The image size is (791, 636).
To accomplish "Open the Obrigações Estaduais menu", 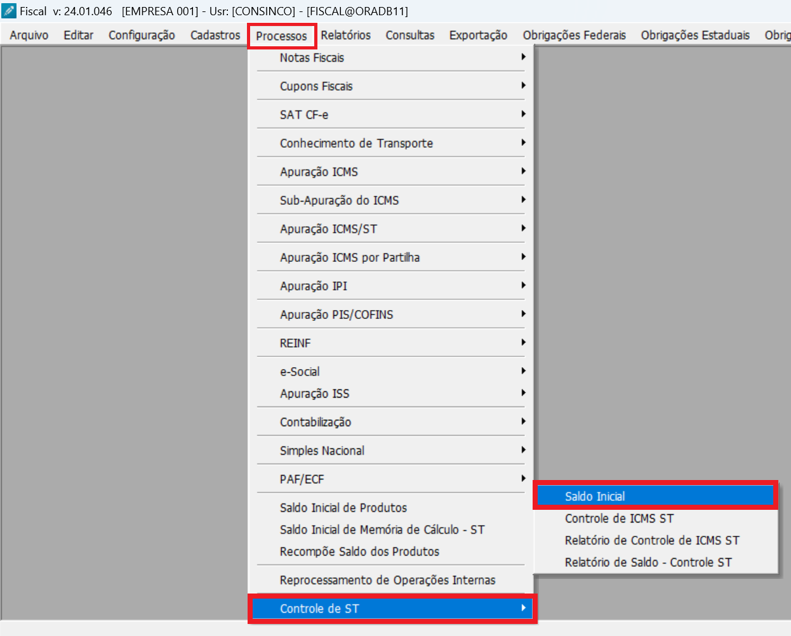I will 695,36.
